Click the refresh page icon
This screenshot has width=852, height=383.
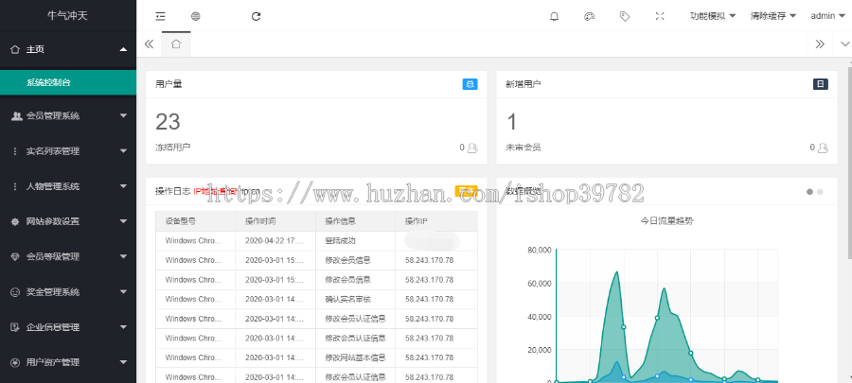coord(256,16)
